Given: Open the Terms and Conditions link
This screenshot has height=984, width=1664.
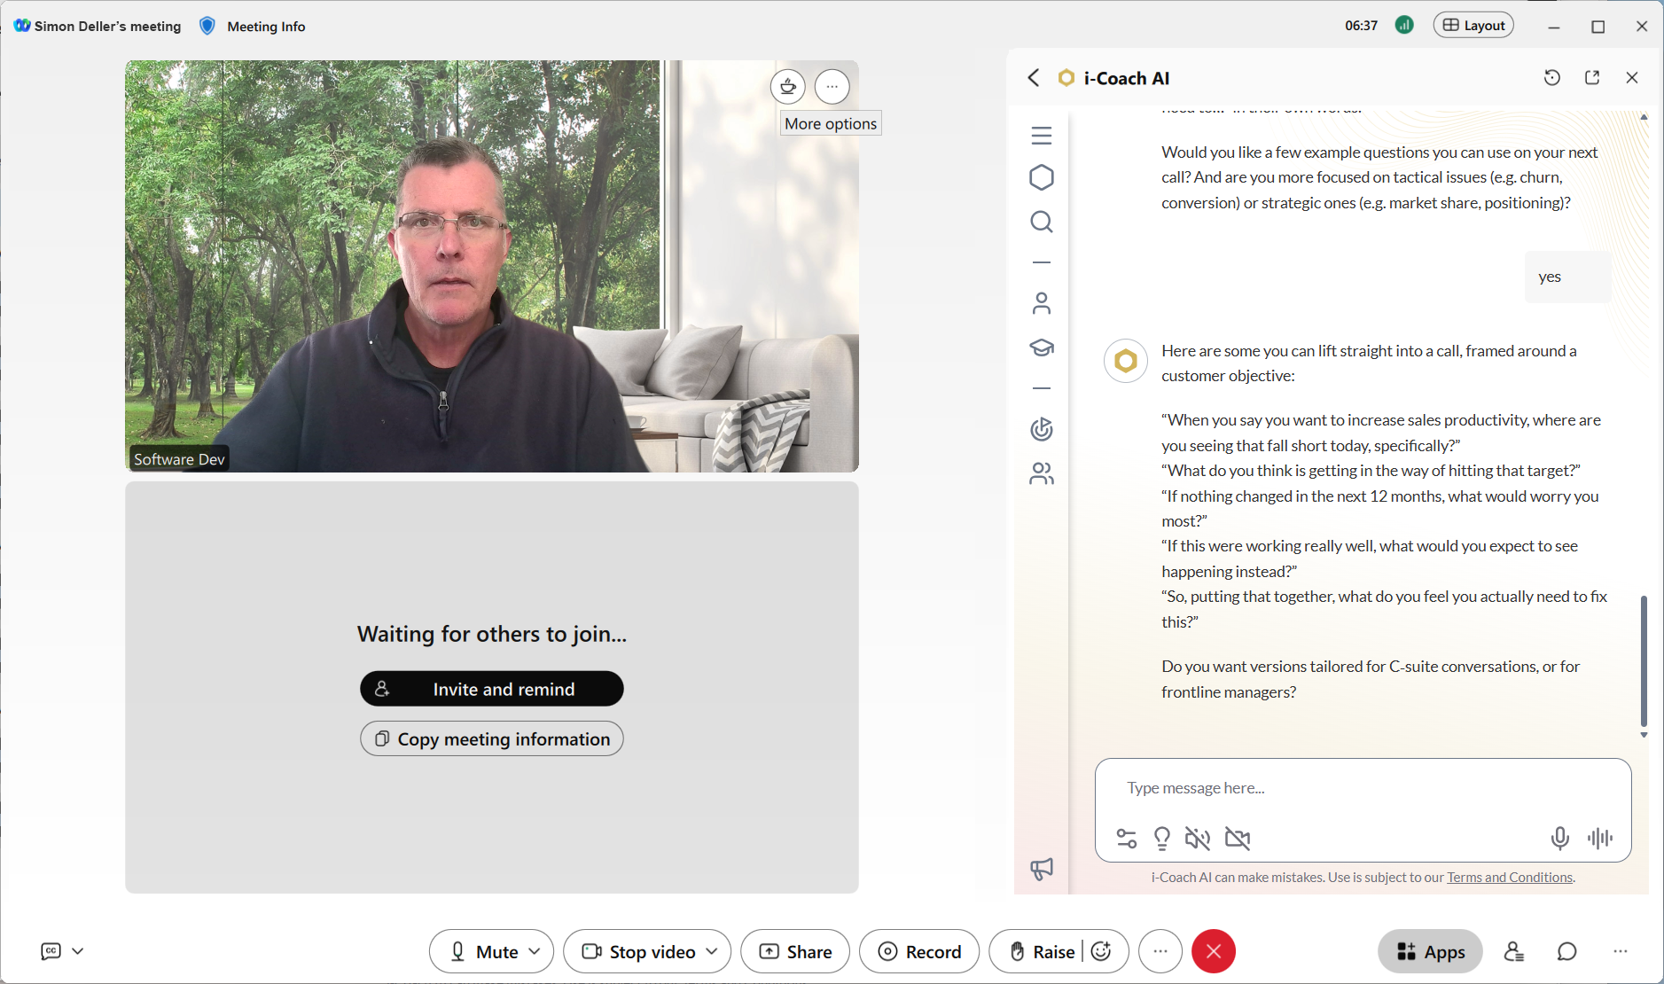Looking at the screenshot, I should pos(1510,878).
